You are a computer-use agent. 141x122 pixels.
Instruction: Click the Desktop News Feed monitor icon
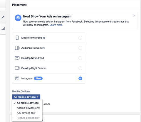pos(17,58)
